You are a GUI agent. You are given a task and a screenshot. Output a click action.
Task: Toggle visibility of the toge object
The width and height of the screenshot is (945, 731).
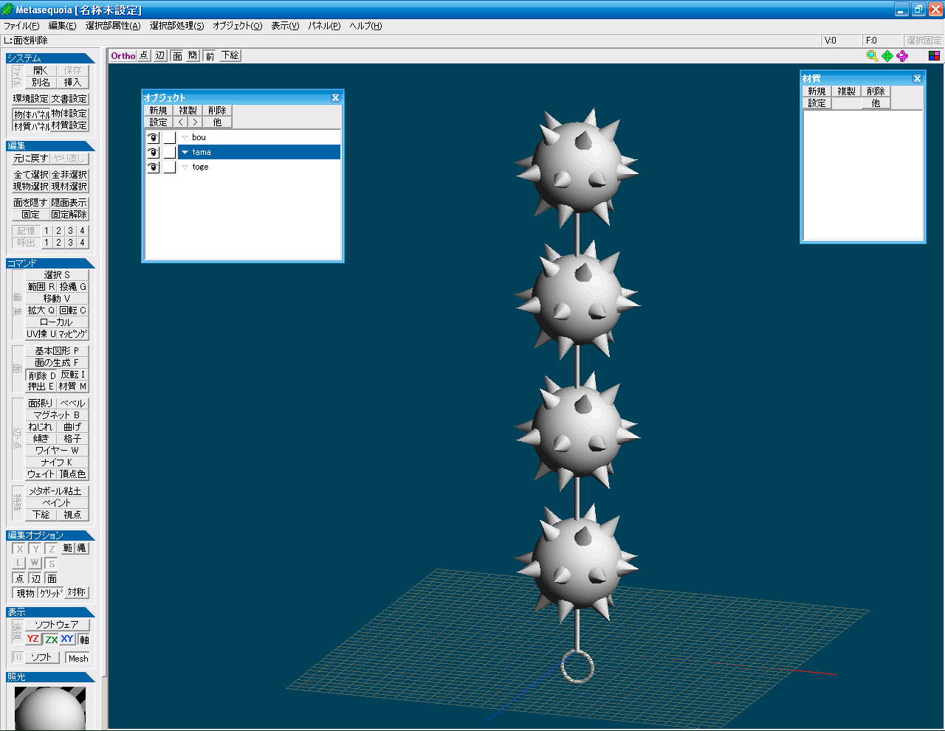(153, 167)
